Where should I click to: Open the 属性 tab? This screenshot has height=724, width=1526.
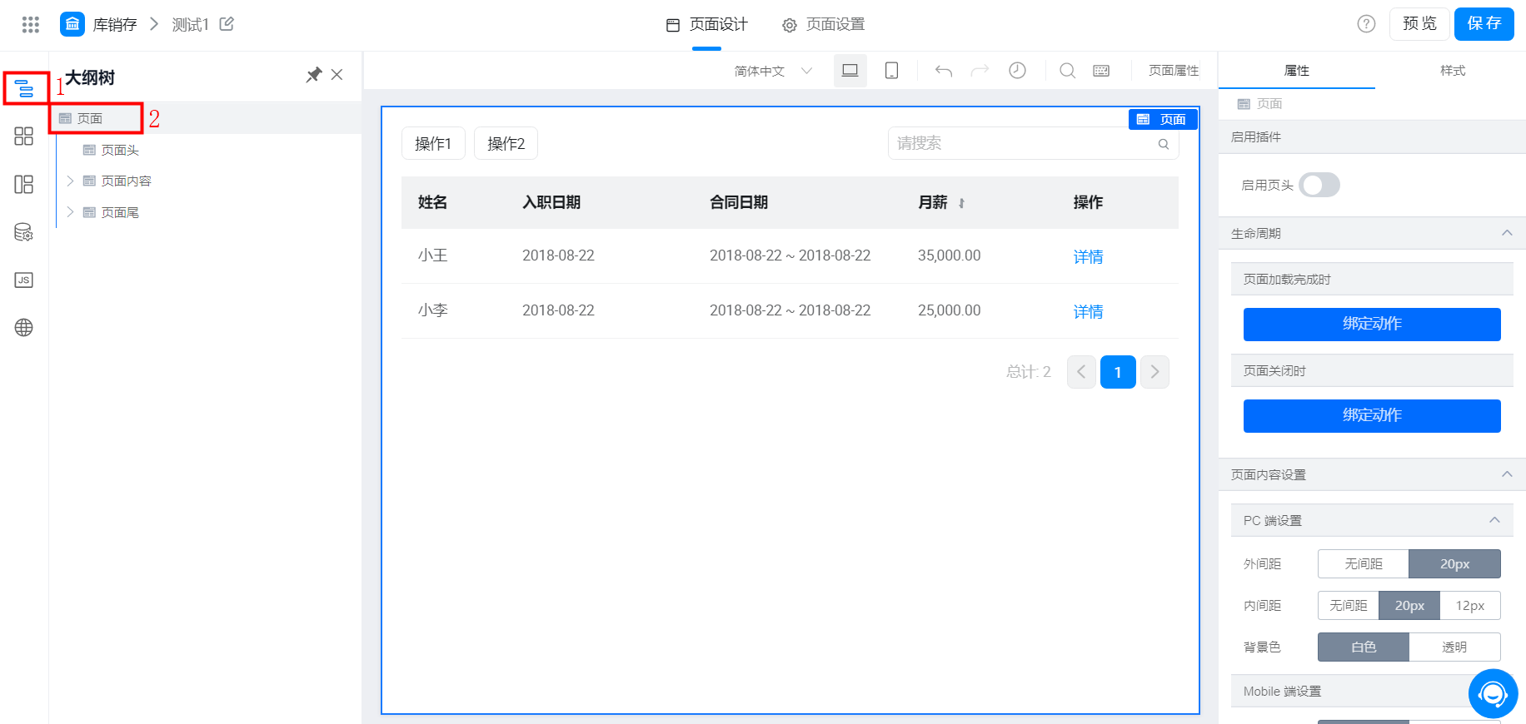click(1296, 71)
